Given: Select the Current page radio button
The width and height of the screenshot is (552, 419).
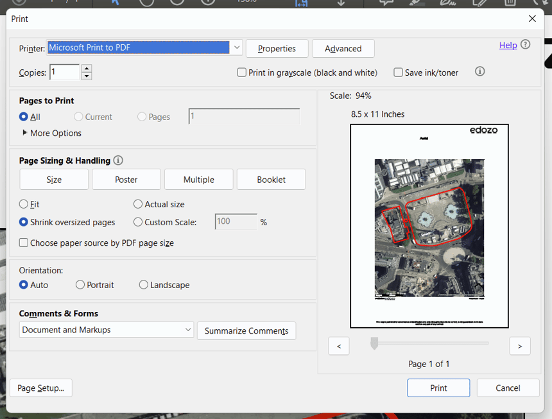Looking at the screenshot, I should pos(78,116).
